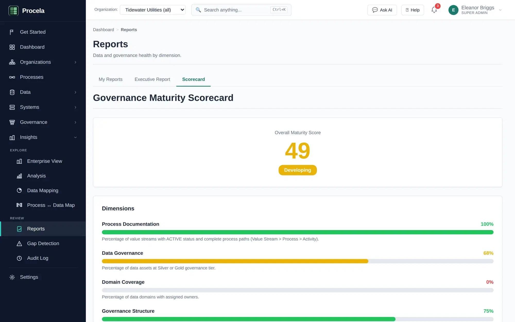Click the Help button
This screenshot has width=515, height=322.
tap(413, 10)
